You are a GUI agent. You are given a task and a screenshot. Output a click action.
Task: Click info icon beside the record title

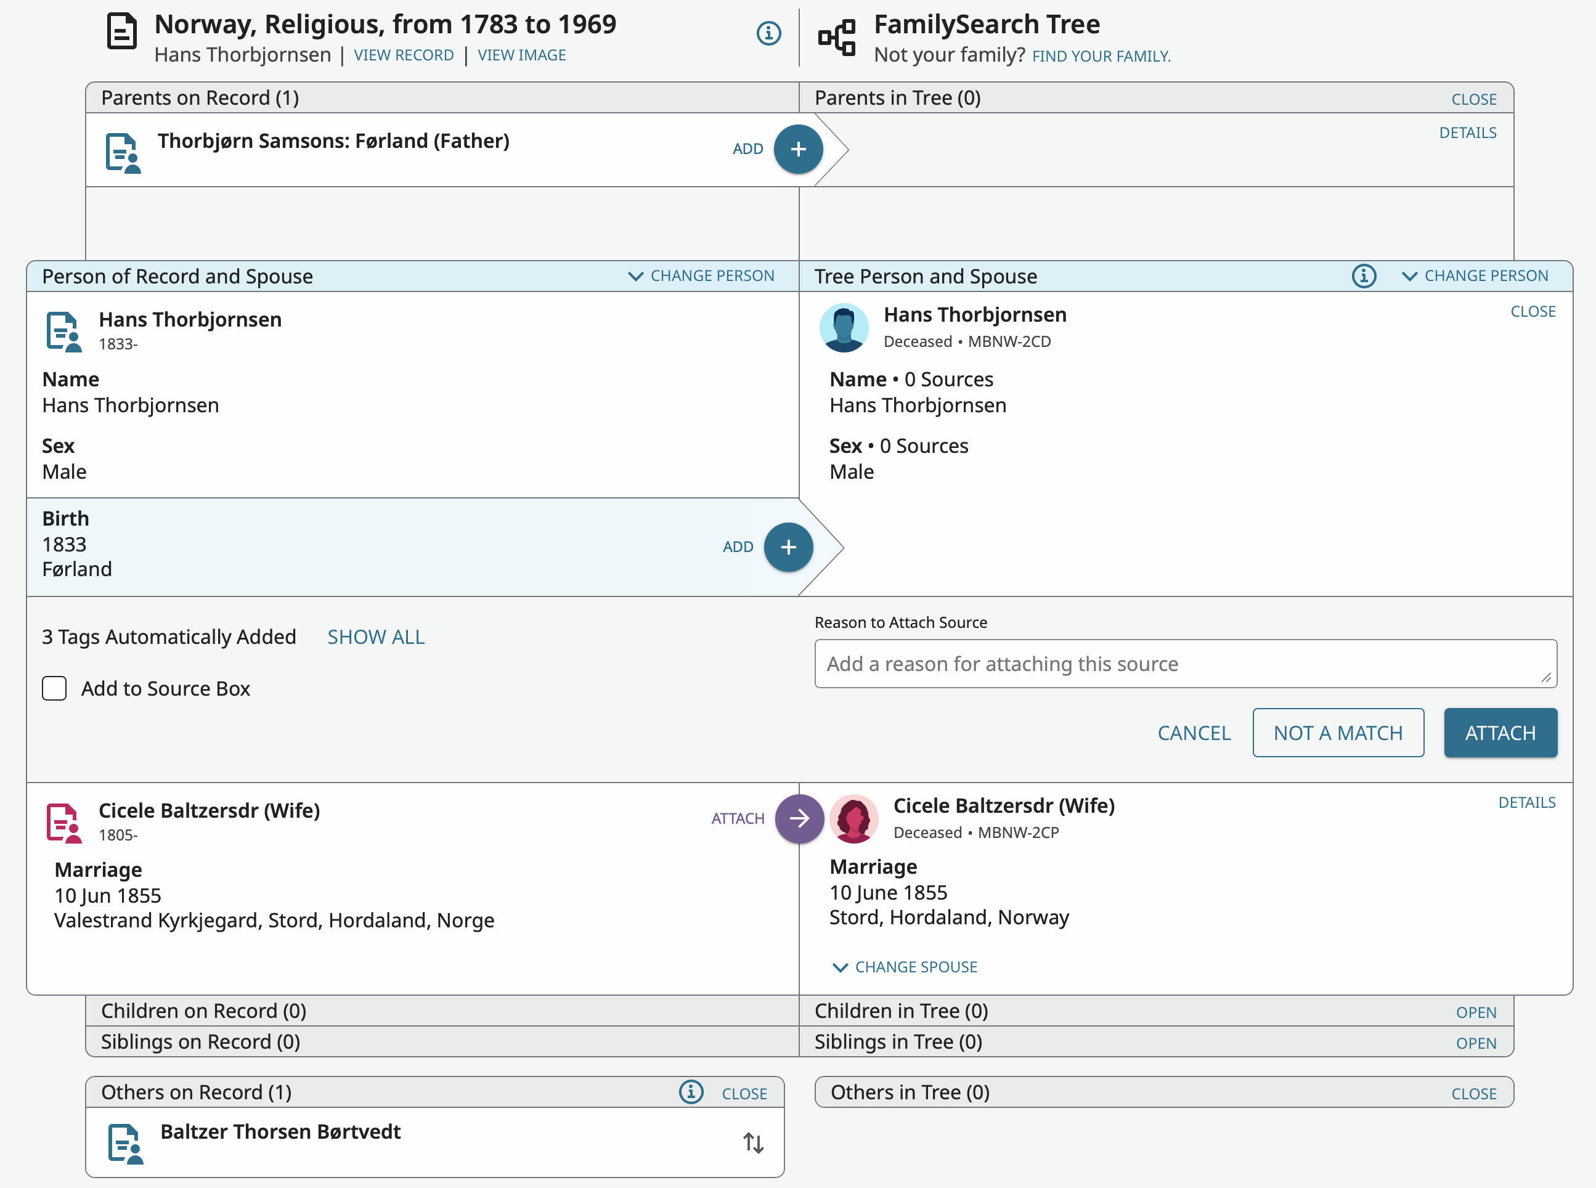768,33
